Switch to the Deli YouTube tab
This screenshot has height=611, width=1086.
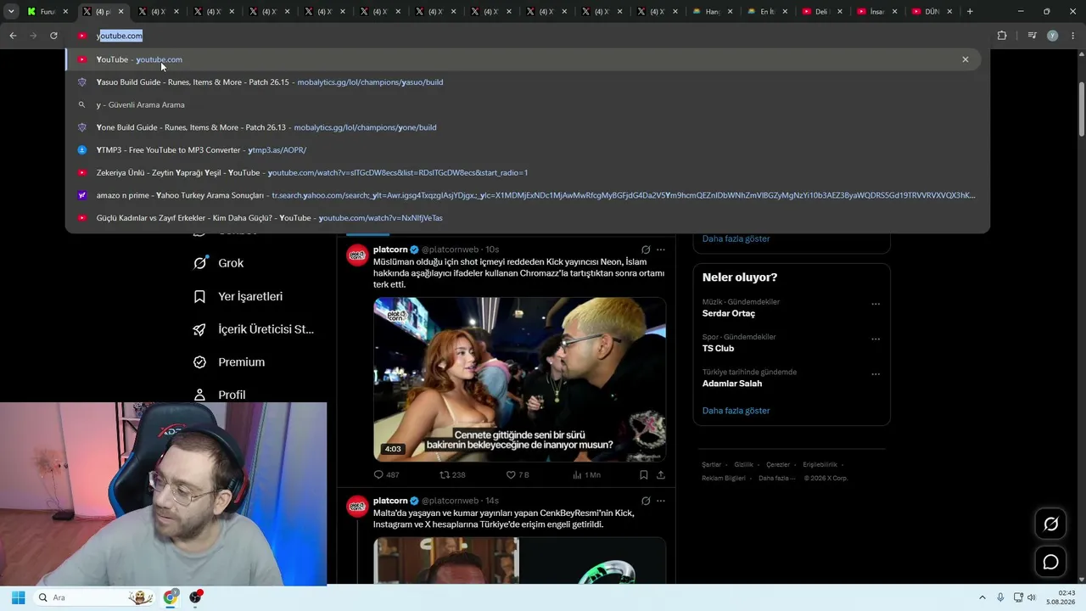point(821,12)
